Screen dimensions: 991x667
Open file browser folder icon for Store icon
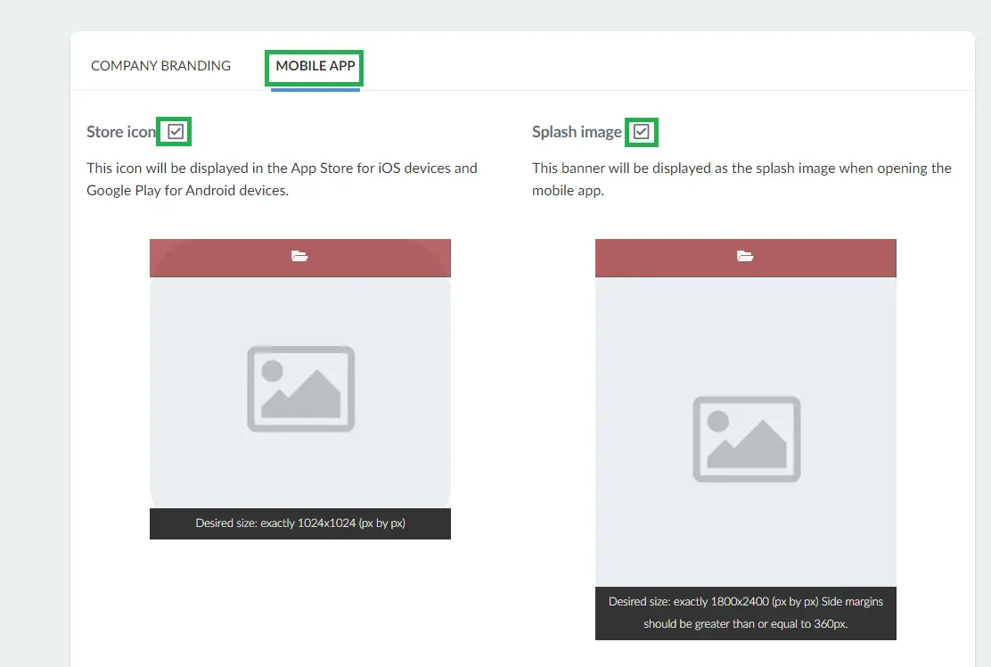[299, 256]
